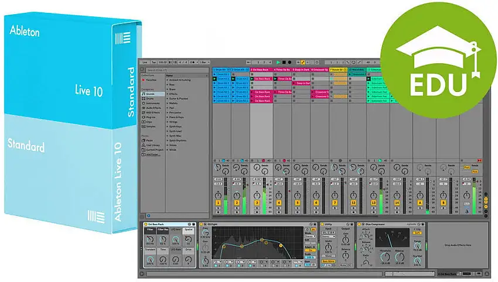Select the Sounds browser category

pyautogui.click(x=153, y=94)
